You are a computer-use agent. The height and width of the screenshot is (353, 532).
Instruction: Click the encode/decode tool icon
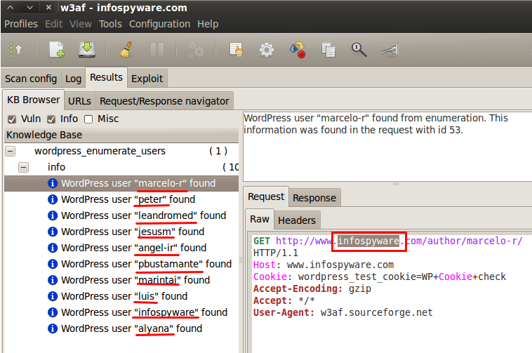tap(297, 50)
